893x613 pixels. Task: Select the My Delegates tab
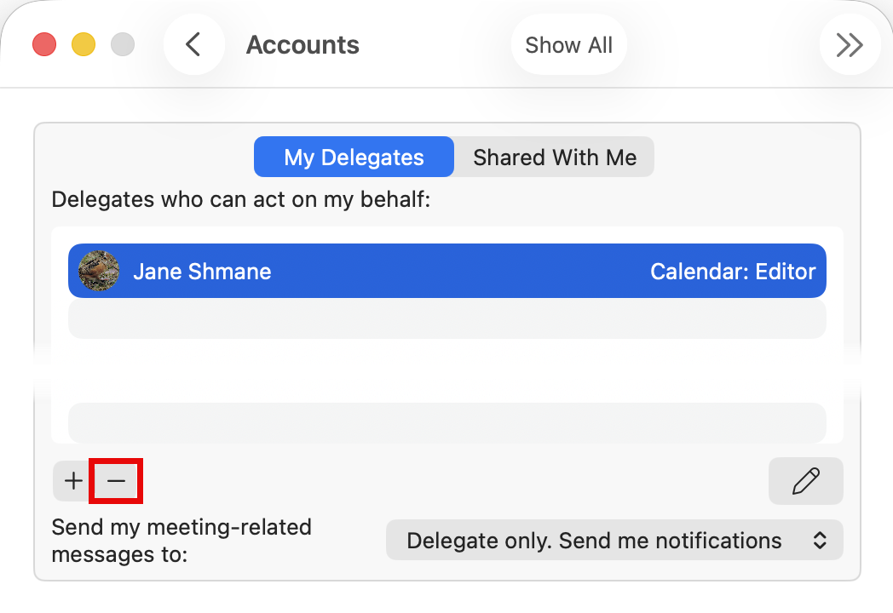tap(353, 157)
